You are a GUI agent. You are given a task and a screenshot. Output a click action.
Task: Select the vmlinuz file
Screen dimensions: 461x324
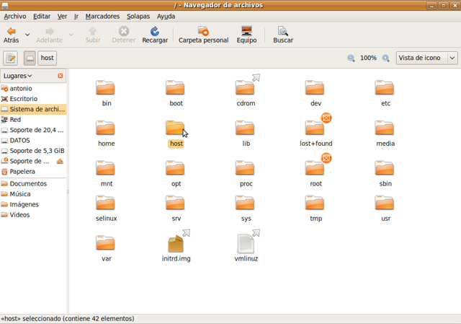click(246, 245)
